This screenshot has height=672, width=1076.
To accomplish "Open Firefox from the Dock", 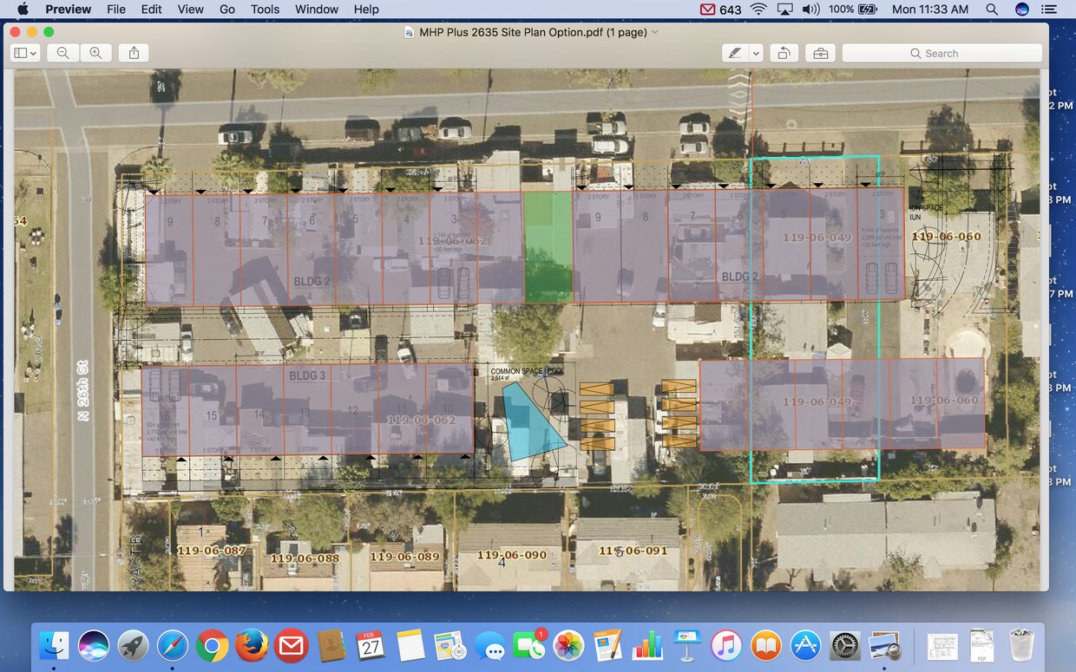I will (252, 646).
